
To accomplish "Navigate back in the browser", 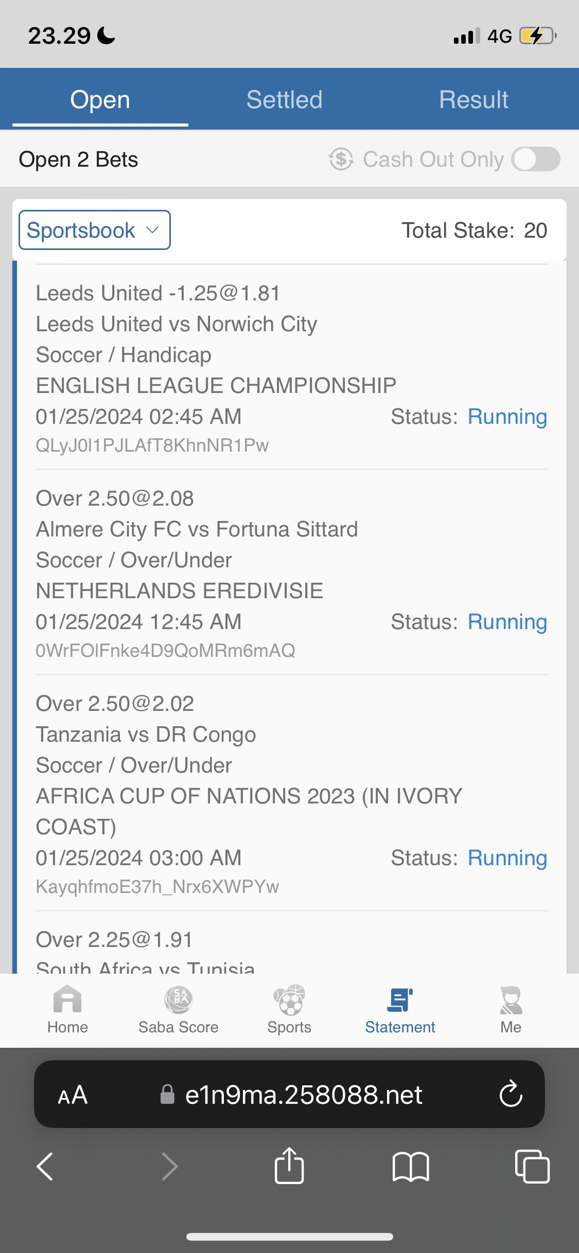I will [x=45, y=1166].
